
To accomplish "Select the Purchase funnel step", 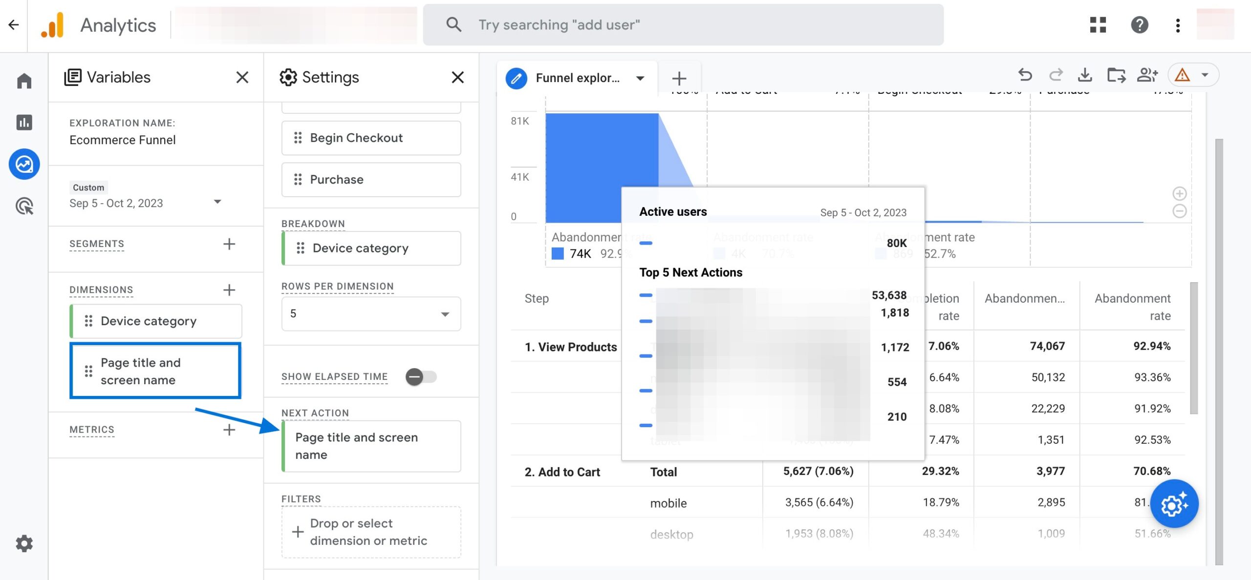I will pos(371,180).
